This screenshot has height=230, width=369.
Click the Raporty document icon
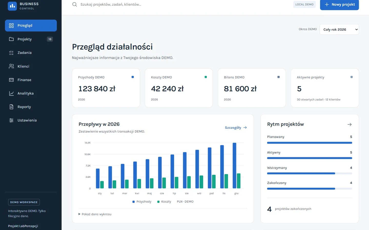11,107
